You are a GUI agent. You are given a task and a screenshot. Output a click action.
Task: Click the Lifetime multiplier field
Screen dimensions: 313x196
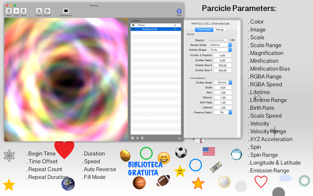223,107
